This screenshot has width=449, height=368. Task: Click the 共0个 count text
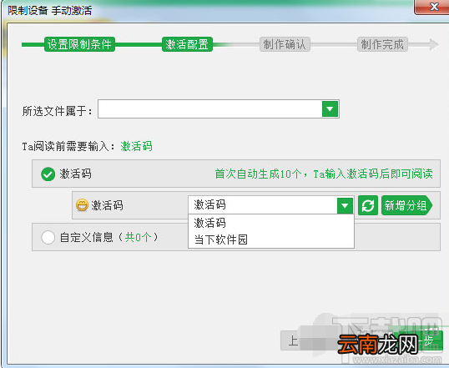138,238
